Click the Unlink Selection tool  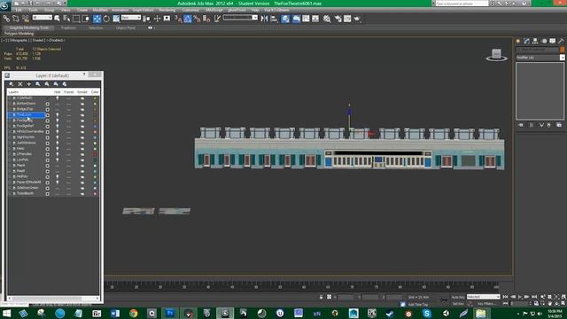click(16, 19)
